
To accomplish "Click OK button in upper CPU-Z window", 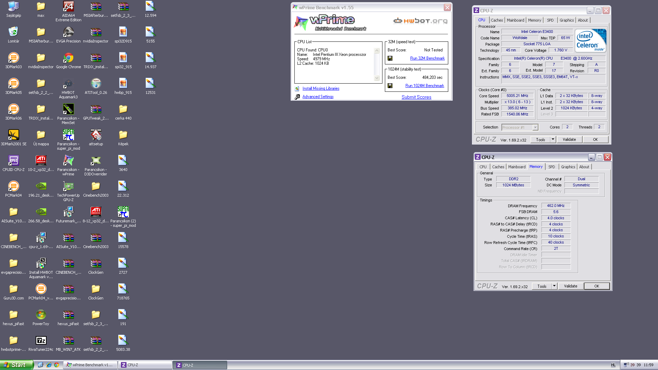I will tap(595, 139).
